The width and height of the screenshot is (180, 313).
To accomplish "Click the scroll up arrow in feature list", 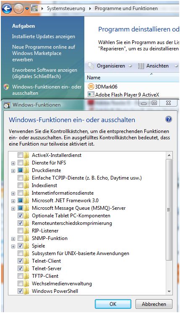I will pyautogui.click(x=169, y=155).
